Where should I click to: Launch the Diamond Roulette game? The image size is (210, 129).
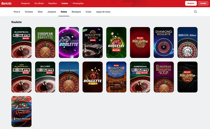pyautogui.click(x=164, y=43)
